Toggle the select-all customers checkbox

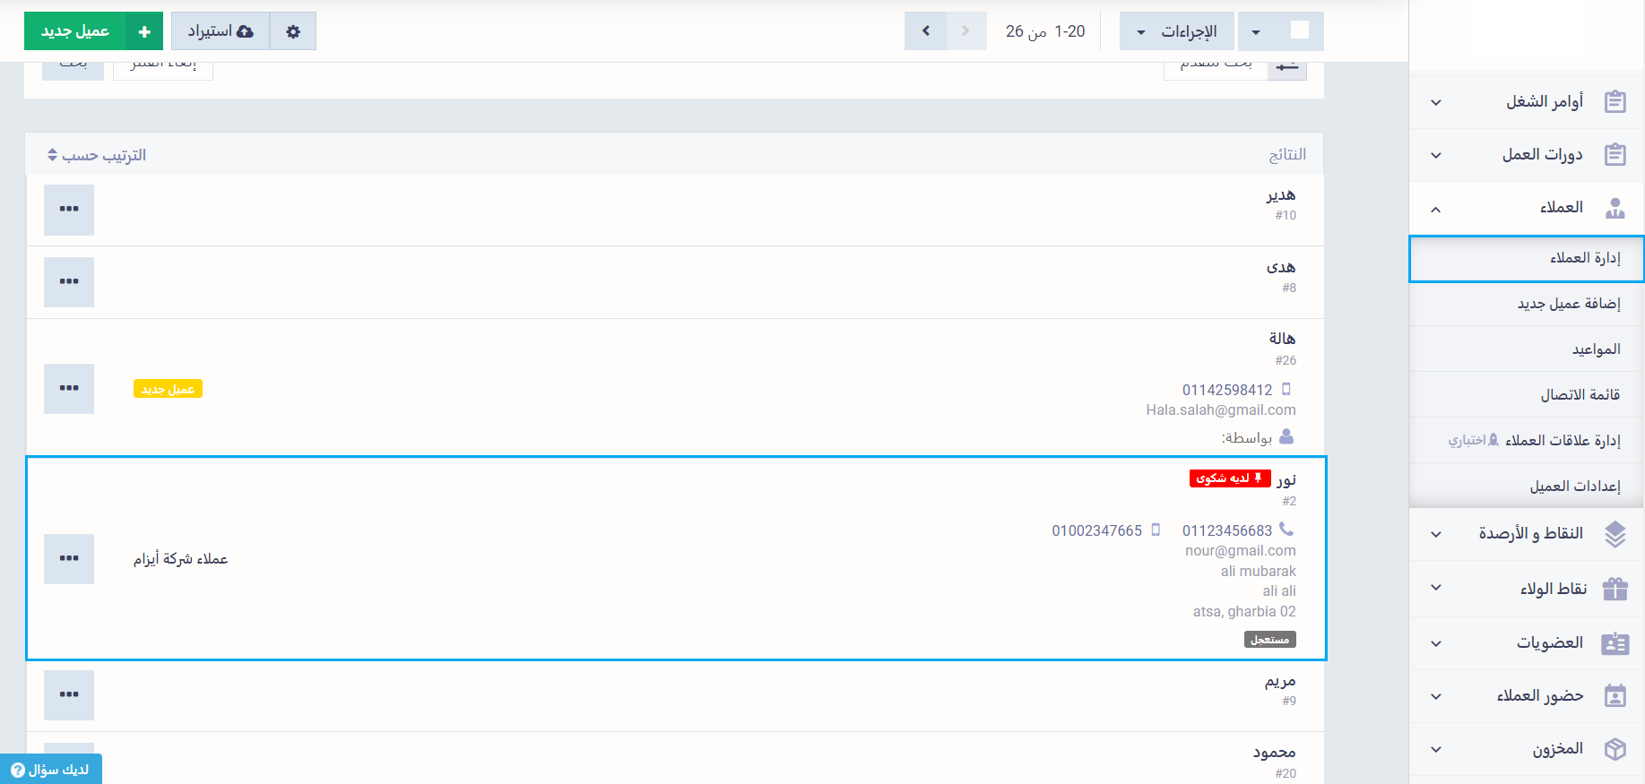coord(1299,30)
